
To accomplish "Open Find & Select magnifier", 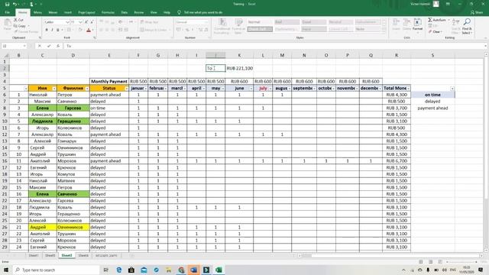I will [x=467, y=26].
